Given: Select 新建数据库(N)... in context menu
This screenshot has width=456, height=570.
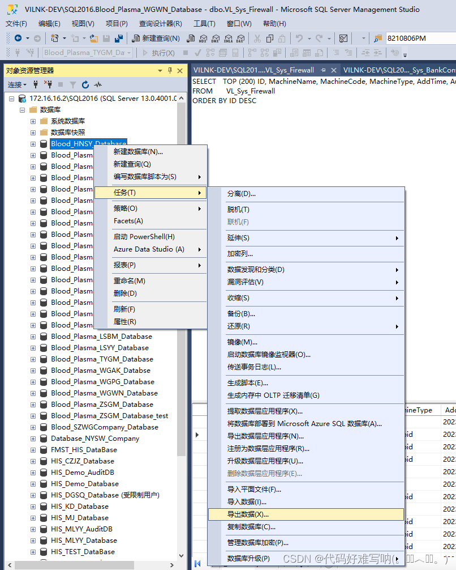Looking at the screenshot, I should [150, 152].
